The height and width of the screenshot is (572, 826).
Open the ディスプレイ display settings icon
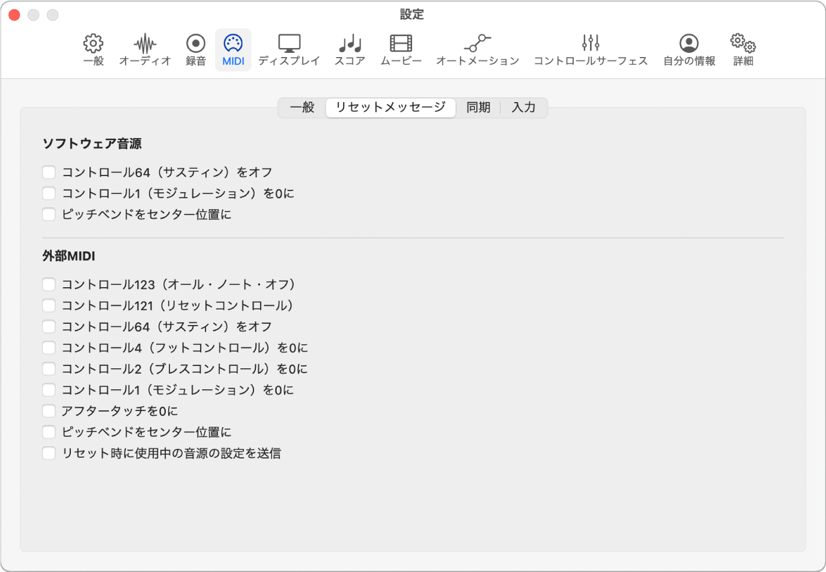[x=289, y=49]
